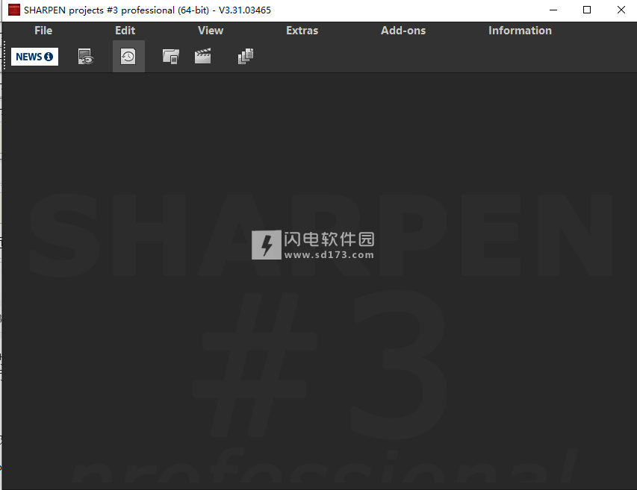The image size is (637, 490).
Task: Open the Add-ons menu
Action: tap(403, 31)
